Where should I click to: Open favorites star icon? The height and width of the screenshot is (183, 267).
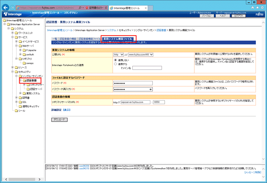coord(257,7)
